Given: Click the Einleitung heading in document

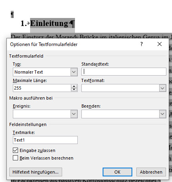Looking at the screenshot, I should click(49, 23).
